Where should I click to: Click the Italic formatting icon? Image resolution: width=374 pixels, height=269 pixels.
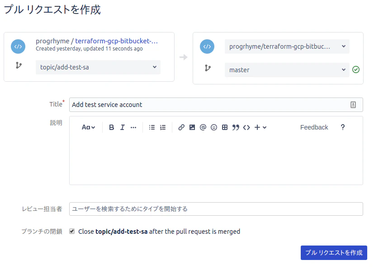click(123, 127)
